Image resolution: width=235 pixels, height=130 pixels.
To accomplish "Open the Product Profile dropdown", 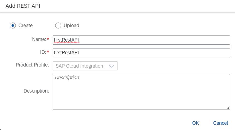I will [x=85, y=66].
